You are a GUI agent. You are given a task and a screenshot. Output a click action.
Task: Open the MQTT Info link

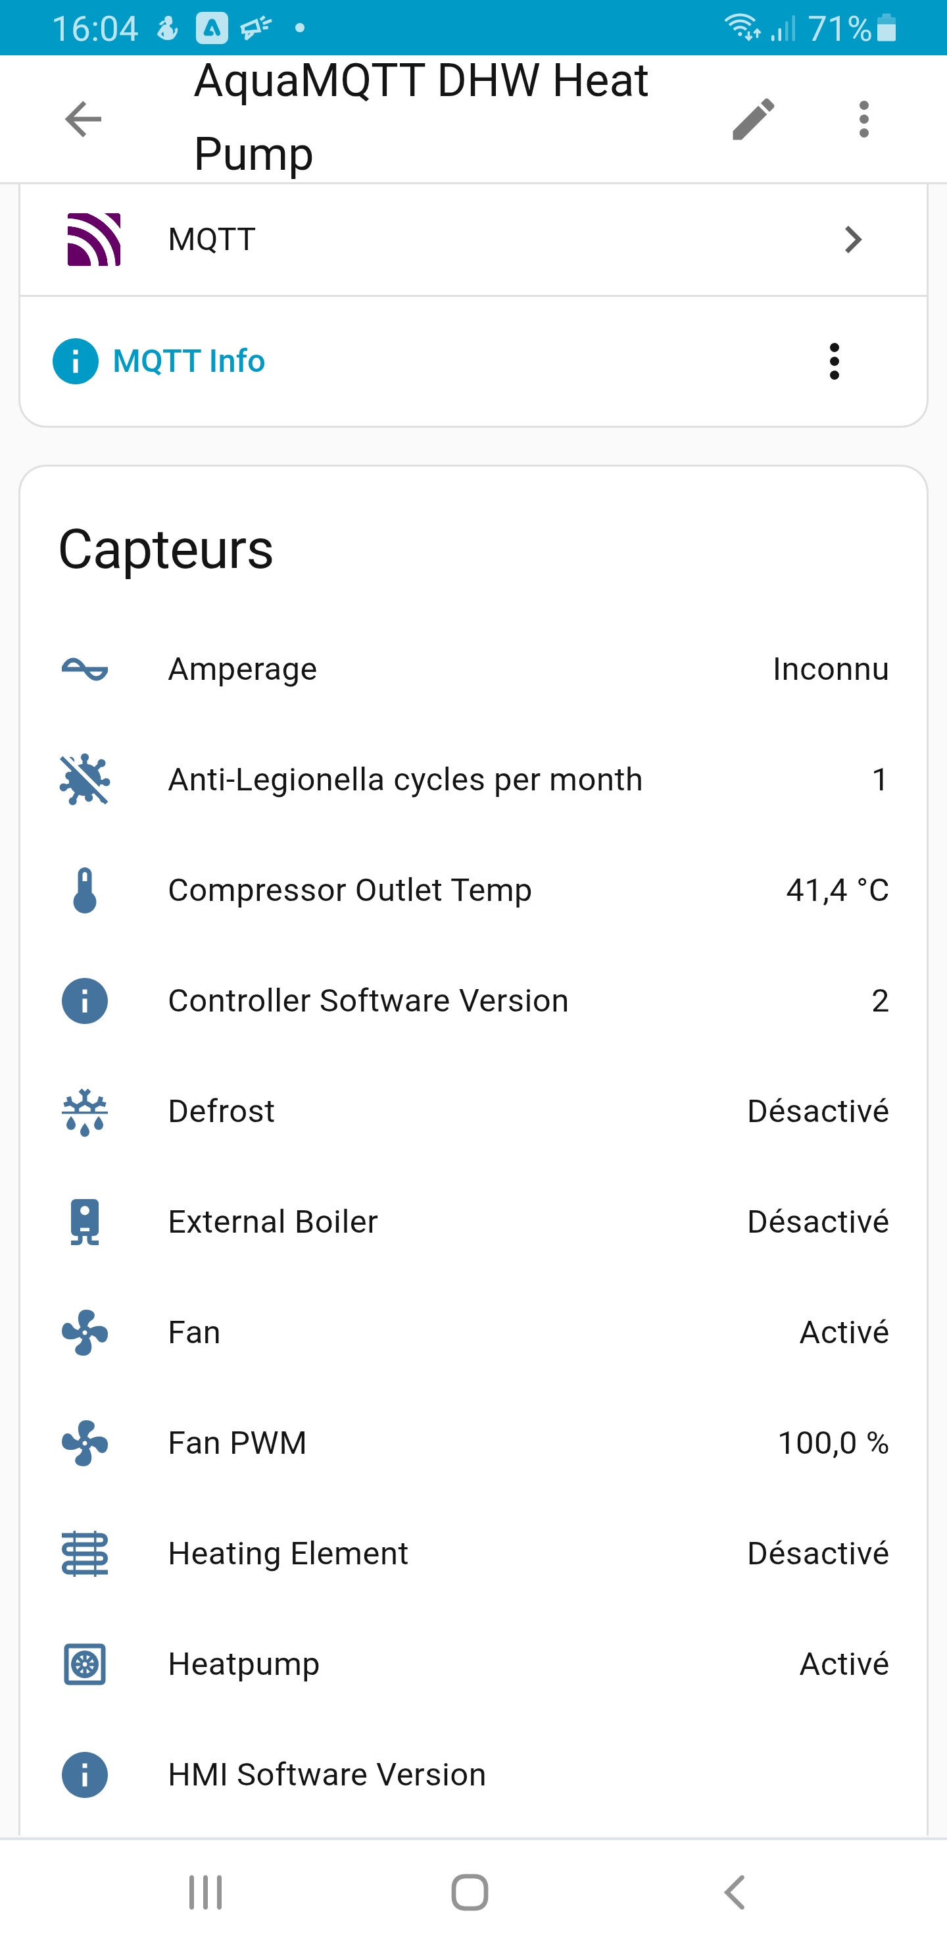click(188, 361)
